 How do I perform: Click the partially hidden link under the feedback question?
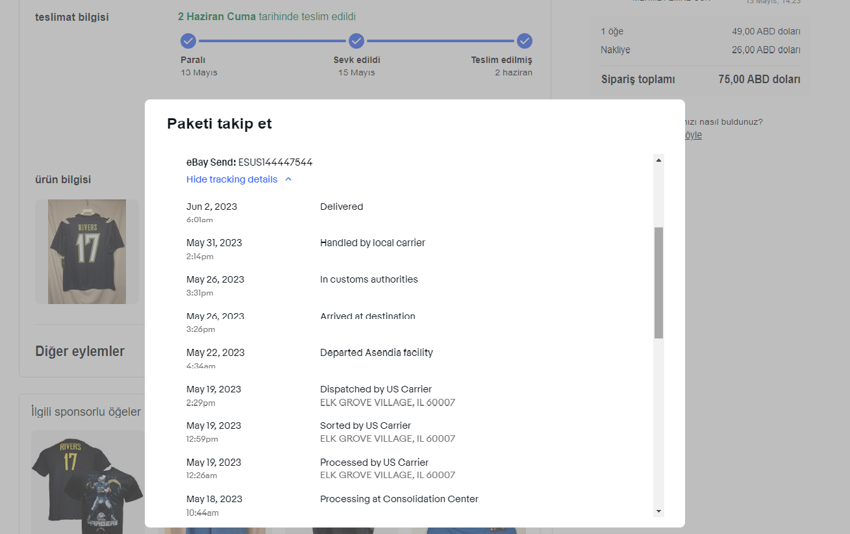click(x=693, y=135)
